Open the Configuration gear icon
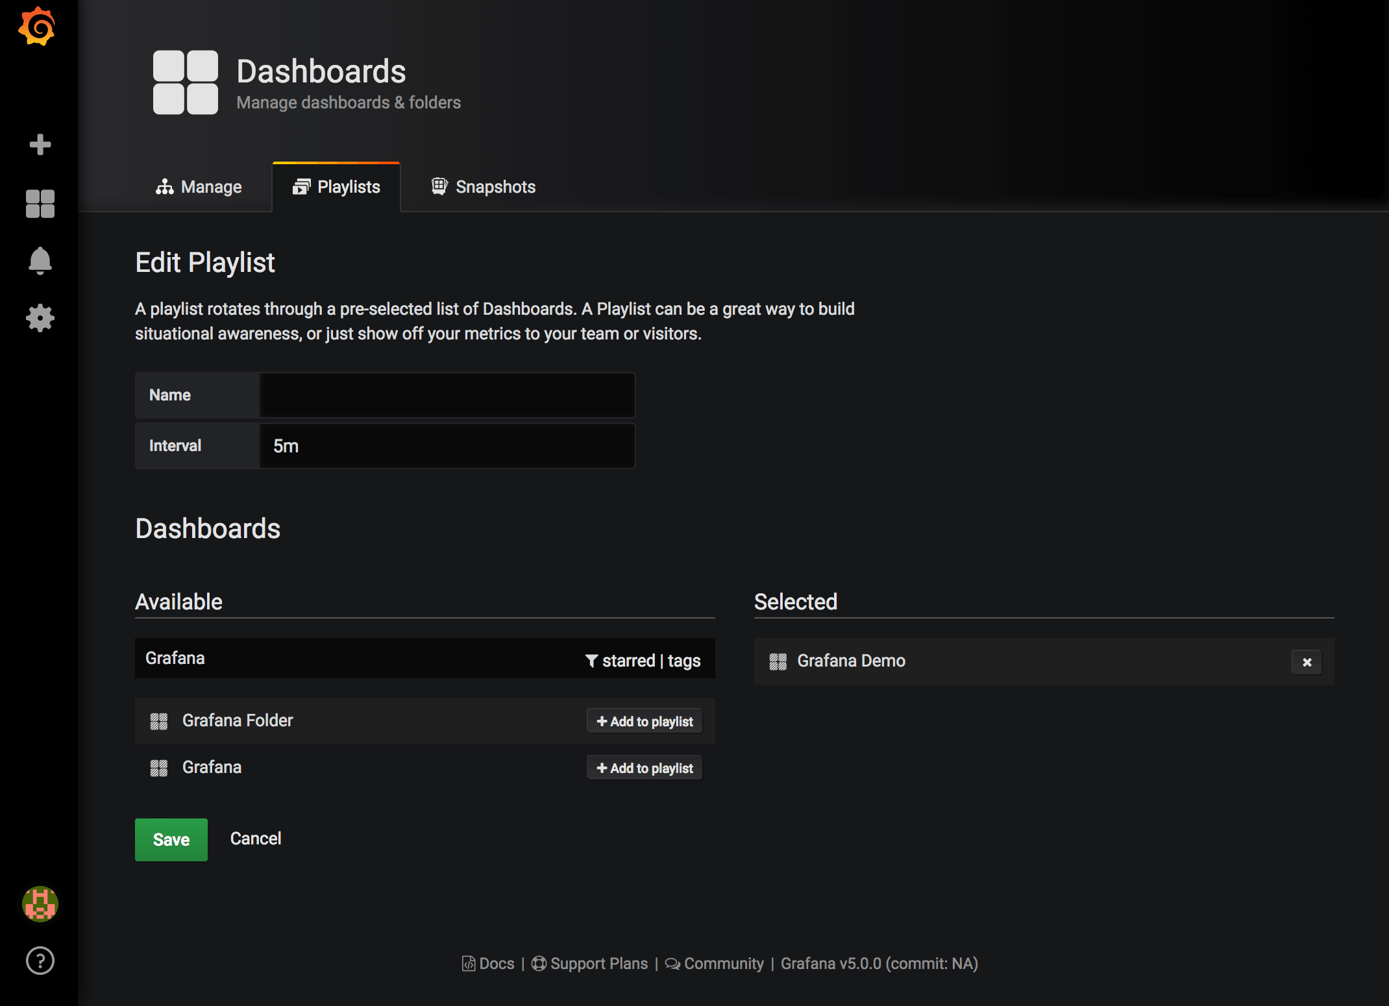1389x1006 pixels. (40, 318)
